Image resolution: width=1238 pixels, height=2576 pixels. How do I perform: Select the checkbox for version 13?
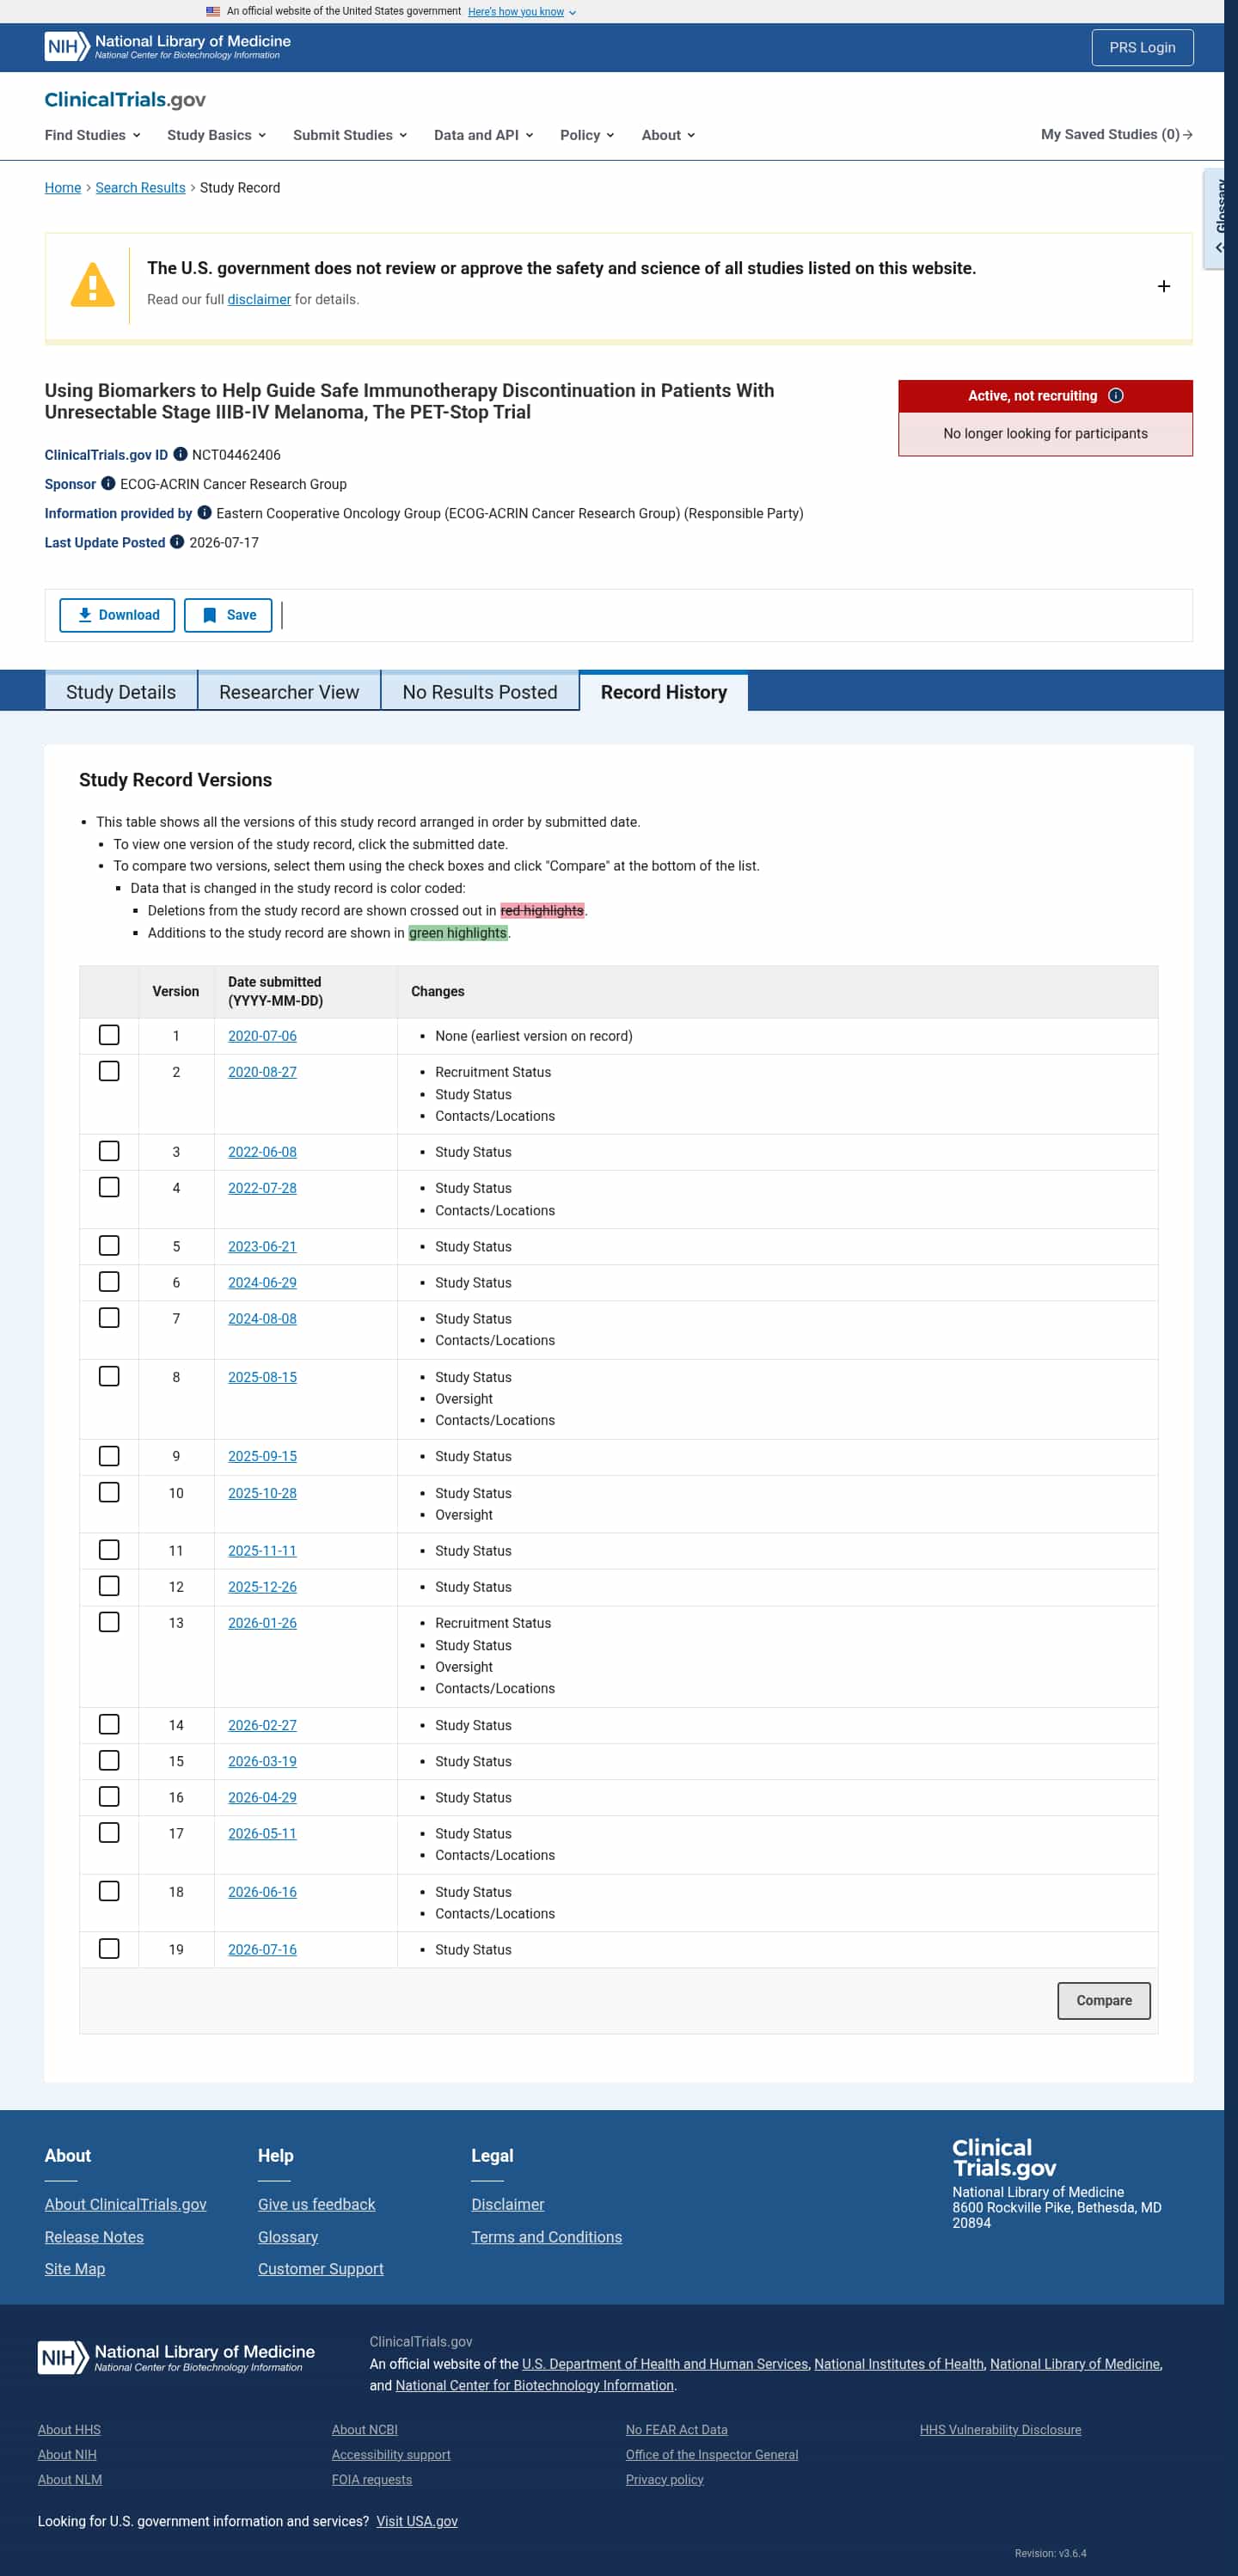pos(109,1622)
